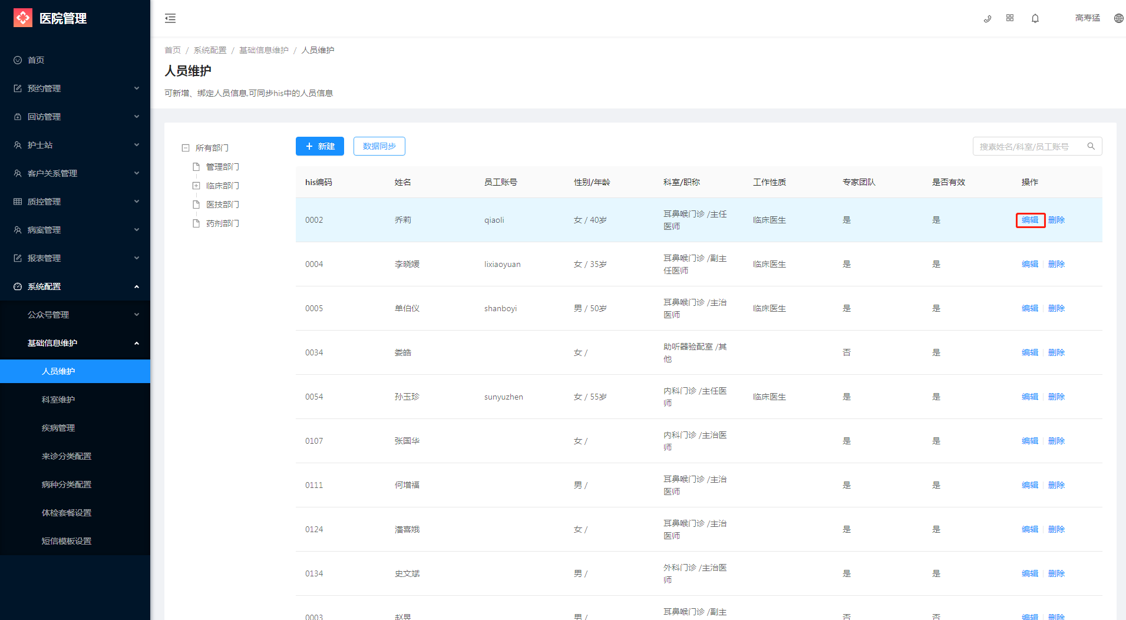The height and width of the screenshot is (620, 1126).
Task: Expand the 预约管理 menu chevron
Action: (x=137, y=88)
